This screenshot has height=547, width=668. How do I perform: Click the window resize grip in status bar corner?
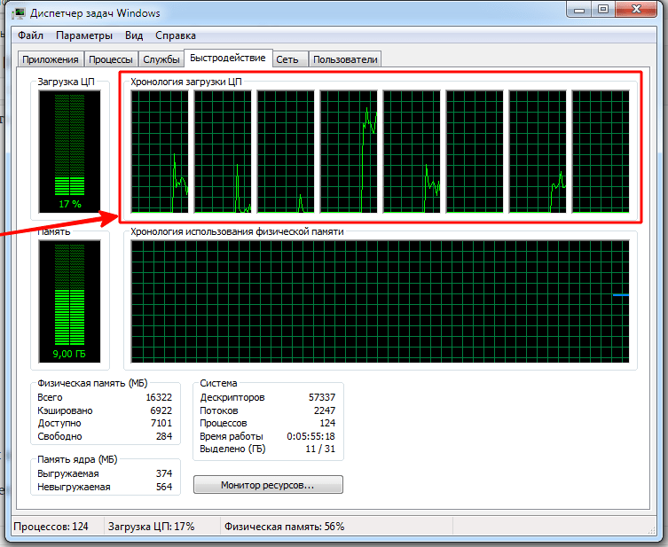tap(652, 530)
